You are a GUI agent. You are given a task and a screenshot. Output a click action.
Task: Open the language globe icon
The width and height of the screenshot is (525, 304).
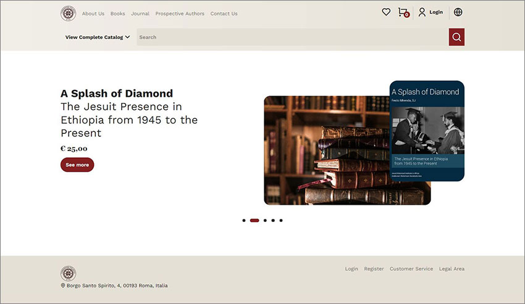coord(458,12)
